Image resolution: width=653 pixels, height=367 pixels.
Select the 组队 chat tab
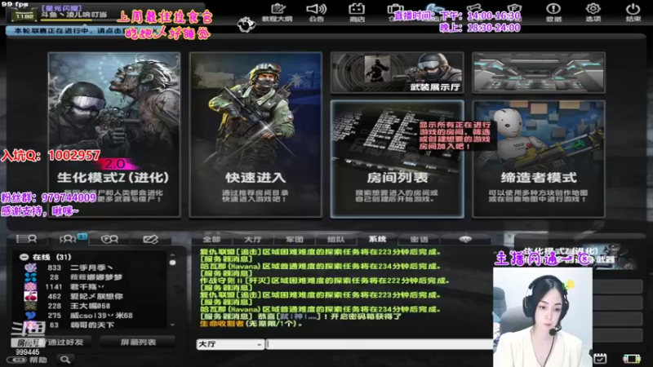[335, 239]
